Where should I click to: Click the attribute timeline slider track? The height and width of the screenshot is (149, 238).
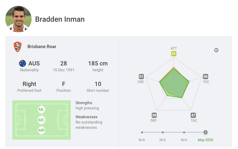click(173, 132)
